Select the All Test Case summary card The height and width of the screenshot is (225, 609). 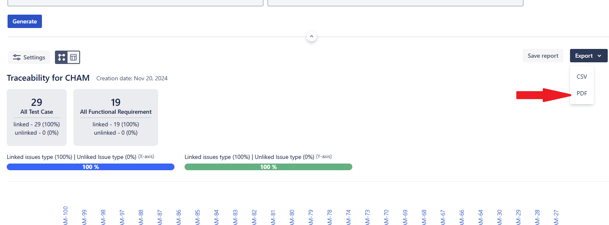point(37,117)
